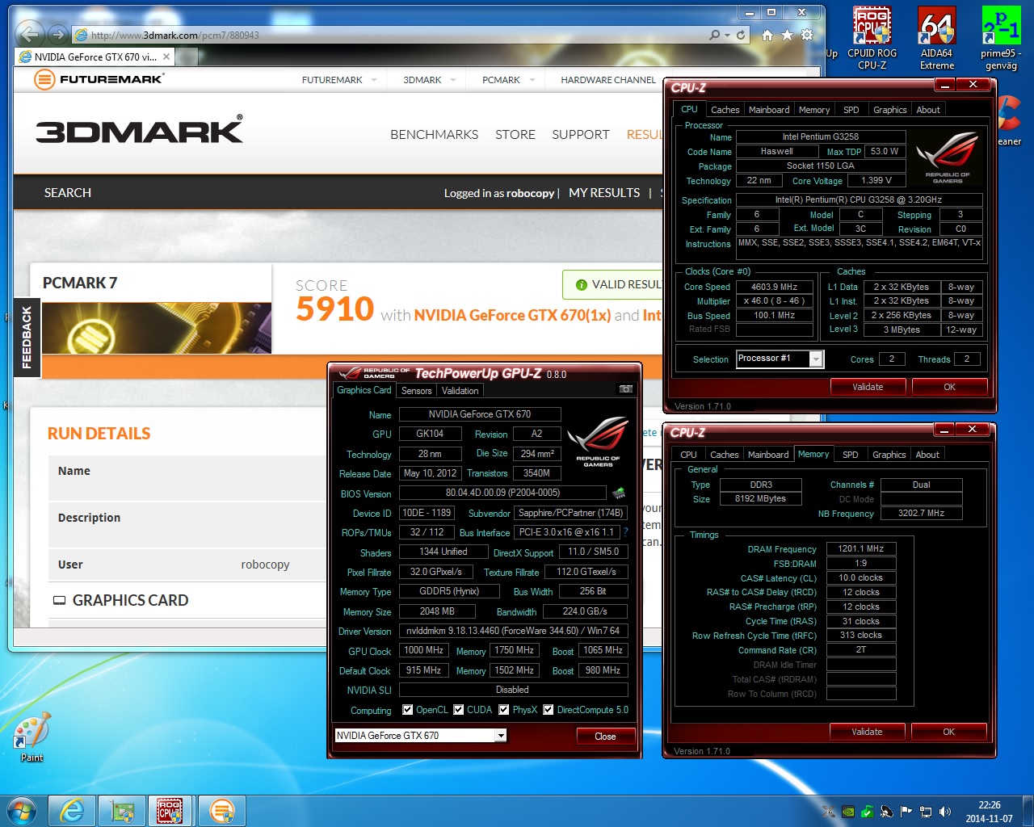This screenshot has height=827, width=1034.
Task: Open prime95 desktop shortcut
Action: [1001, 39]
